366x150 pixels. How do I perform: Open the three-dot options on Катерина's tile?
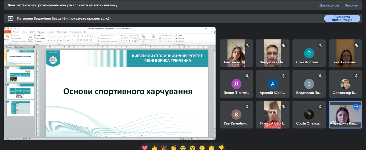coord(356,107)
